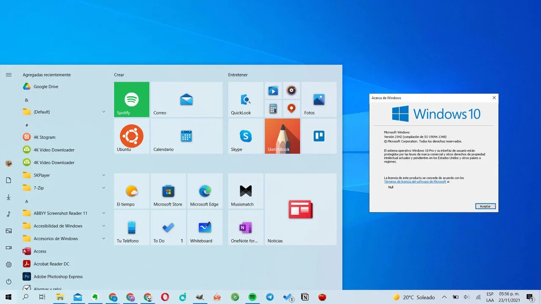Viewport: 541px width, 304px height.
Task: Open Pictures from Start side rail
Action: [x=8, y=231]
